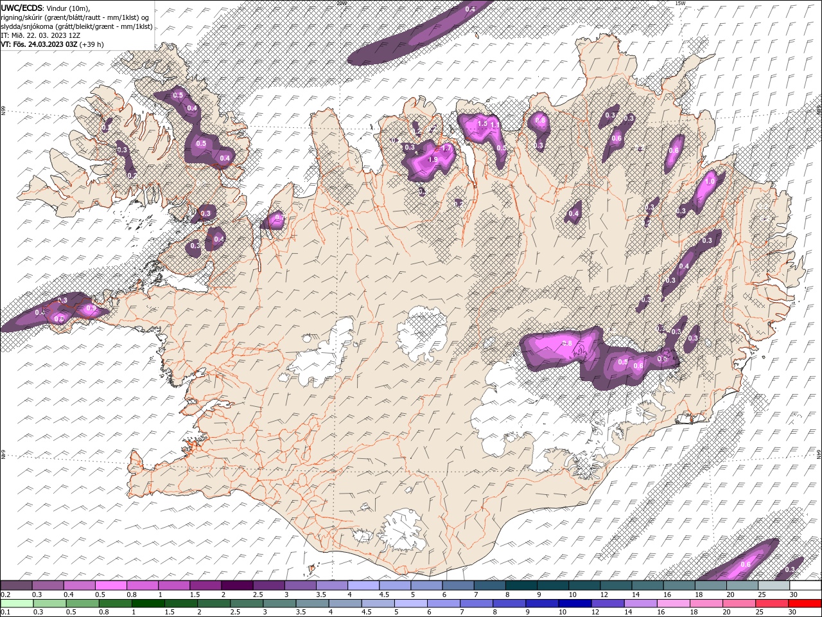Click the dark purple swatch starting at 2 in top legend row
This screenshot has width=822, height=617.
(x=237, y=586)
